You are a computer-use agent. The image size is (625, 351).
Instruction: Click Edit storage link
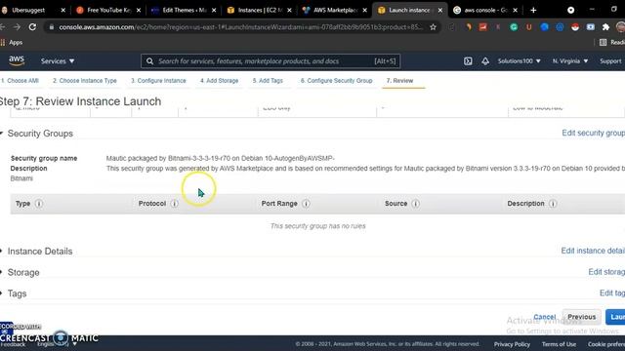point(606,272)
